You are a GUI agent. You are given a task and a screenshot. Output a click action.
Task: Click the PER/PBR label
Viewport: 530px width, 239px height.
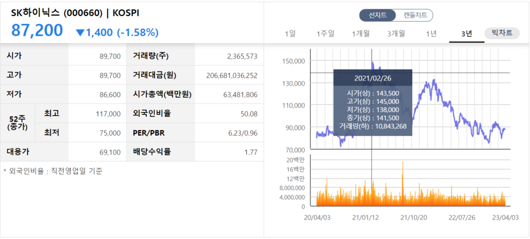149,133
